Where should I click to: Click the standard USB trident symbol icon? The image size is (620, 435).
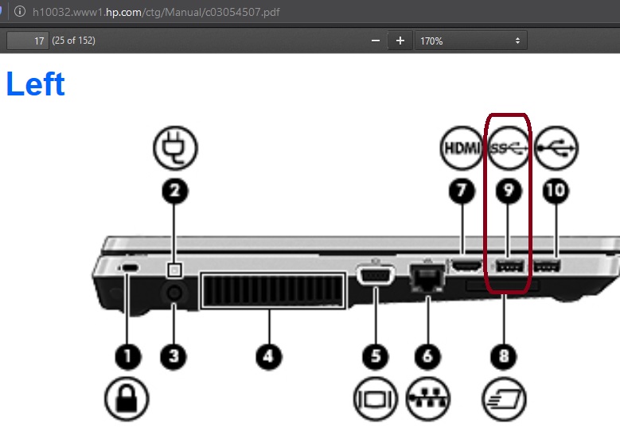coord(556,148)
